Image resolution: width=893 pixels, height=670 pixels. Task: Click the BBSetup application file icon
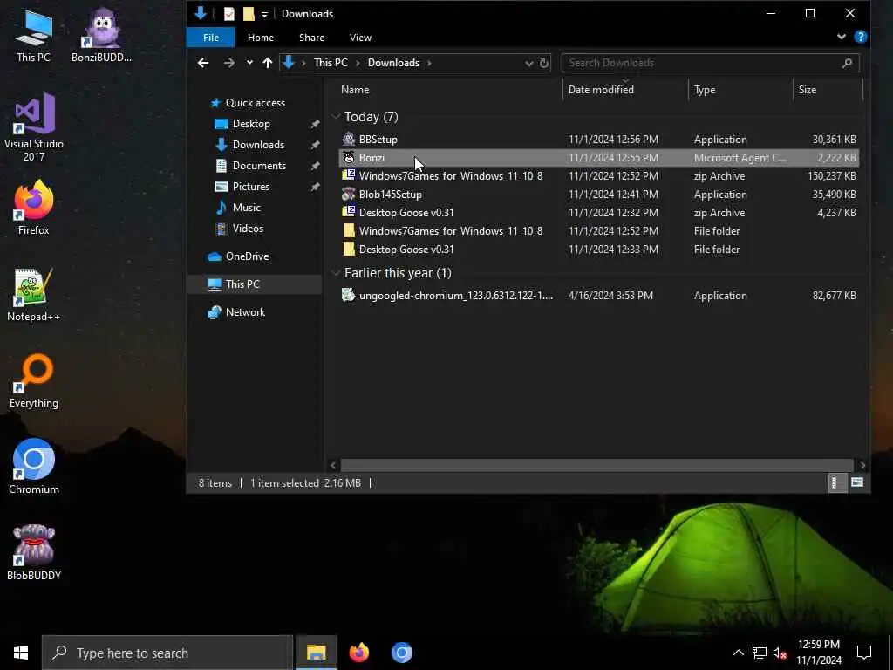(x=349, y=139)
